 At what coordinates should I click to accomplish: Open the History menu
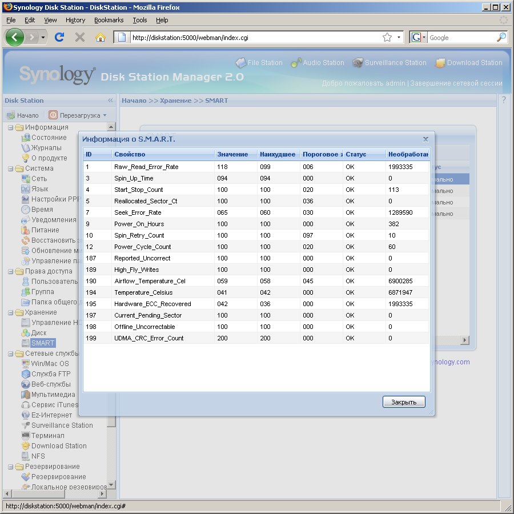(x=75, y=20)
